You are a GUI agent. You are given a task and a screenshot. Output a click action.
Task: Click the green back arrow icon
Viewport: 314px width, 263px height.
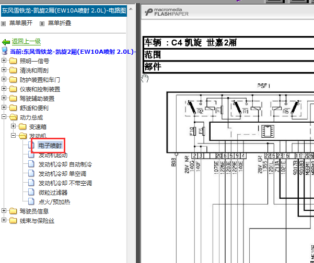[6, 42]
